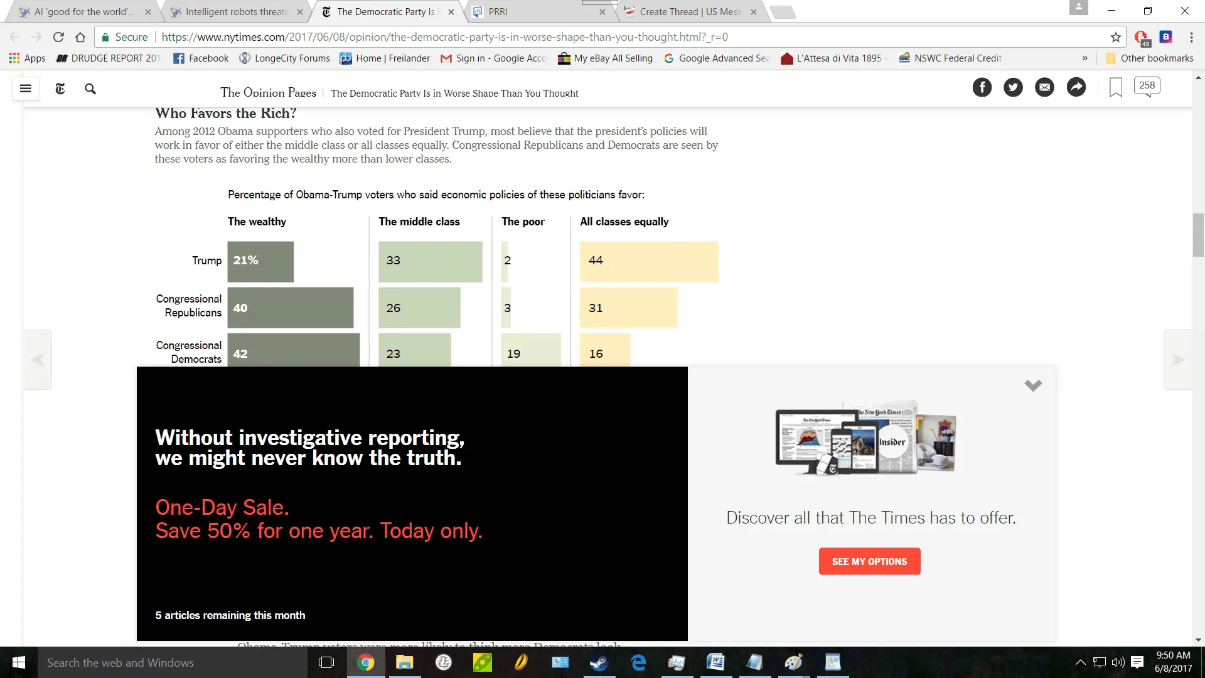Open the NYT sections hamburger menu
This screenshot has height=678, width=1205.
[x=26, y=89]
